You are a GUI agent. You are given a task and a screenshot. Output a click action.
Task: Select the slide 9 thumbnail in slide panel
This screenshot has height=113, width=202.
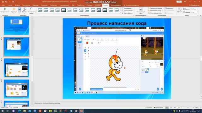(16, 68)
